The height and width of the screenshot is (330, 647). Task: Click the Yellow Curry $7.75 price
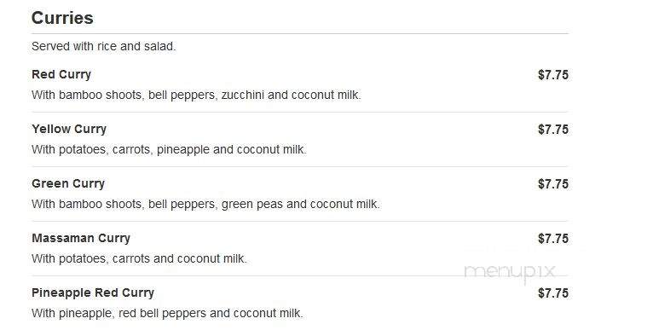(553, 130)
